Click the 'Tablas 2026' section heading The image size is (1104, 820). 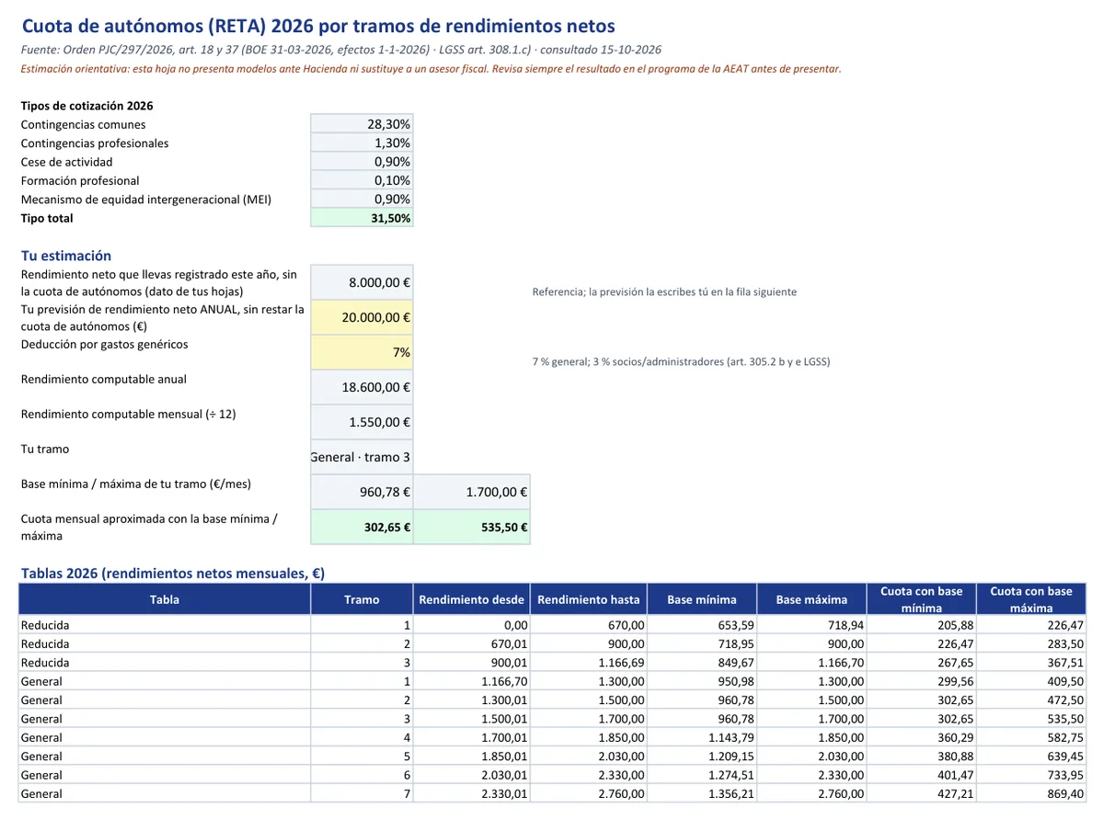click(x=173, y=574)
